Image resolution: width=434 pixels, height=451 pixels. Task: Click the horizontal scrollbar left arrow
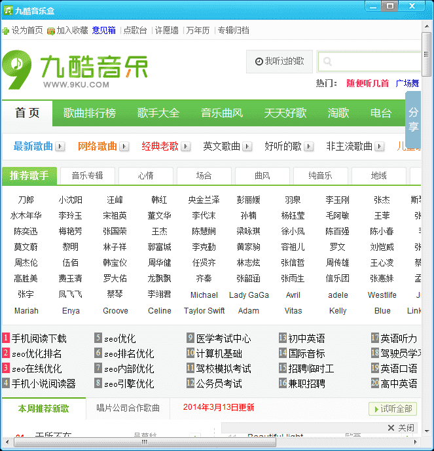7,442
